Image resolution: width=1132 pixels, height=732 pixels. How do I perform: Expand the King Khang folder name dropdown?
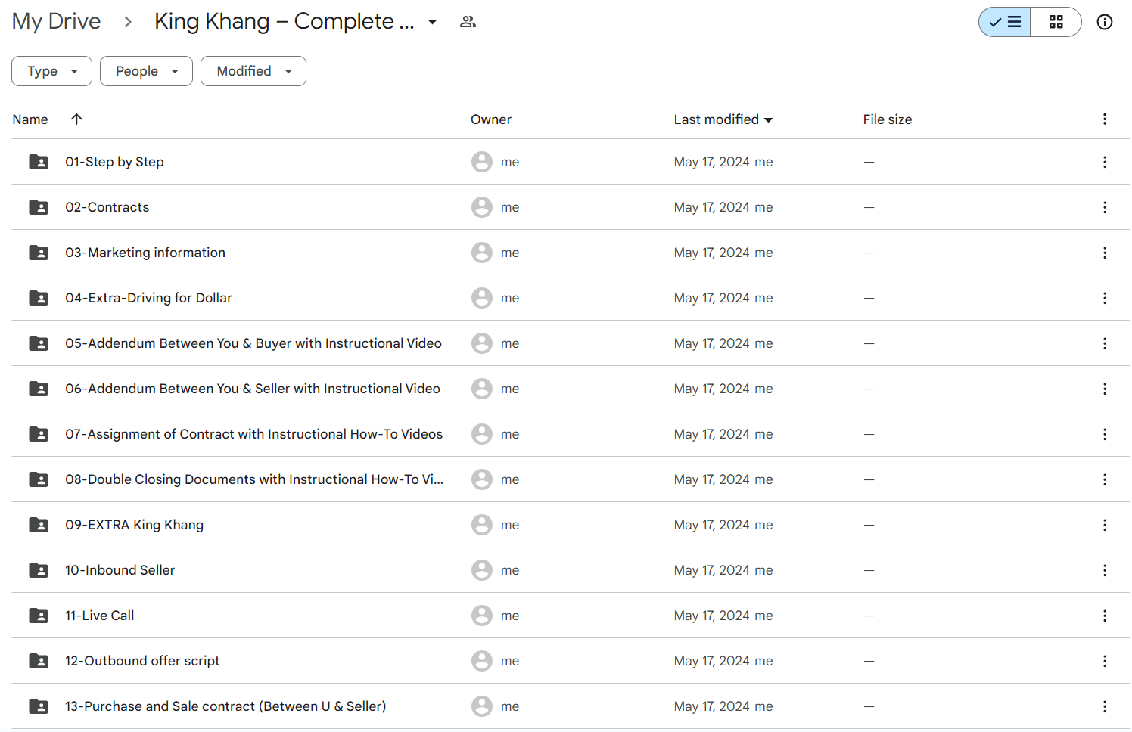click(x=432, y=22)
